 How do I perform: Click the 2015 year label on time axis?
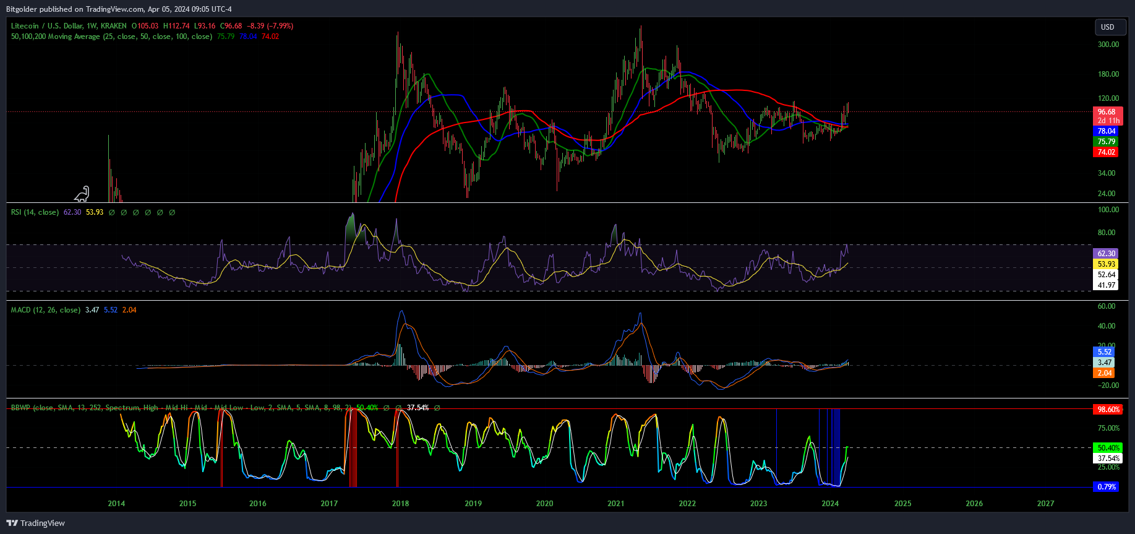click(x=187, y=504)
